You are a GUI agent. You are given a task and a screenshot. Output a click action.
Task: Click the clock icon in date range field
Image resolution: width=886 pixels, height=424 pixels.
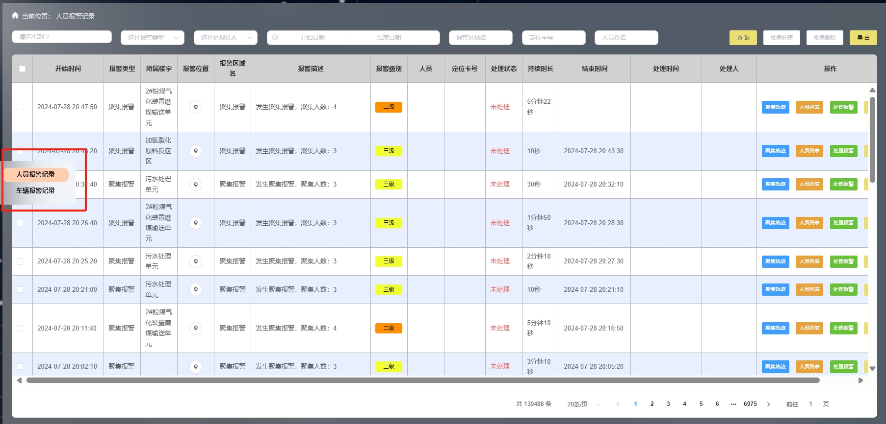275,38
